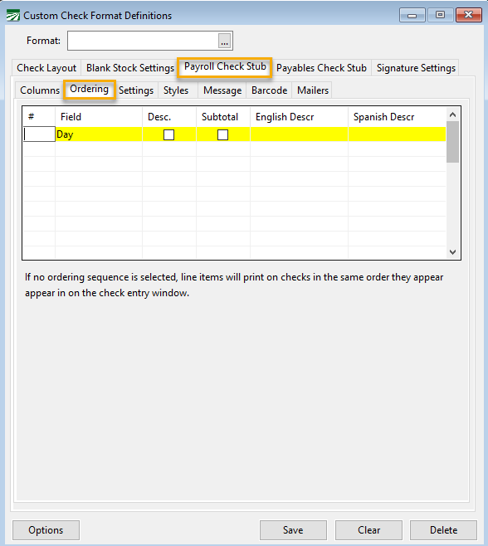
Task: Switch to the Check Layout tab
Action: (46, 68)
